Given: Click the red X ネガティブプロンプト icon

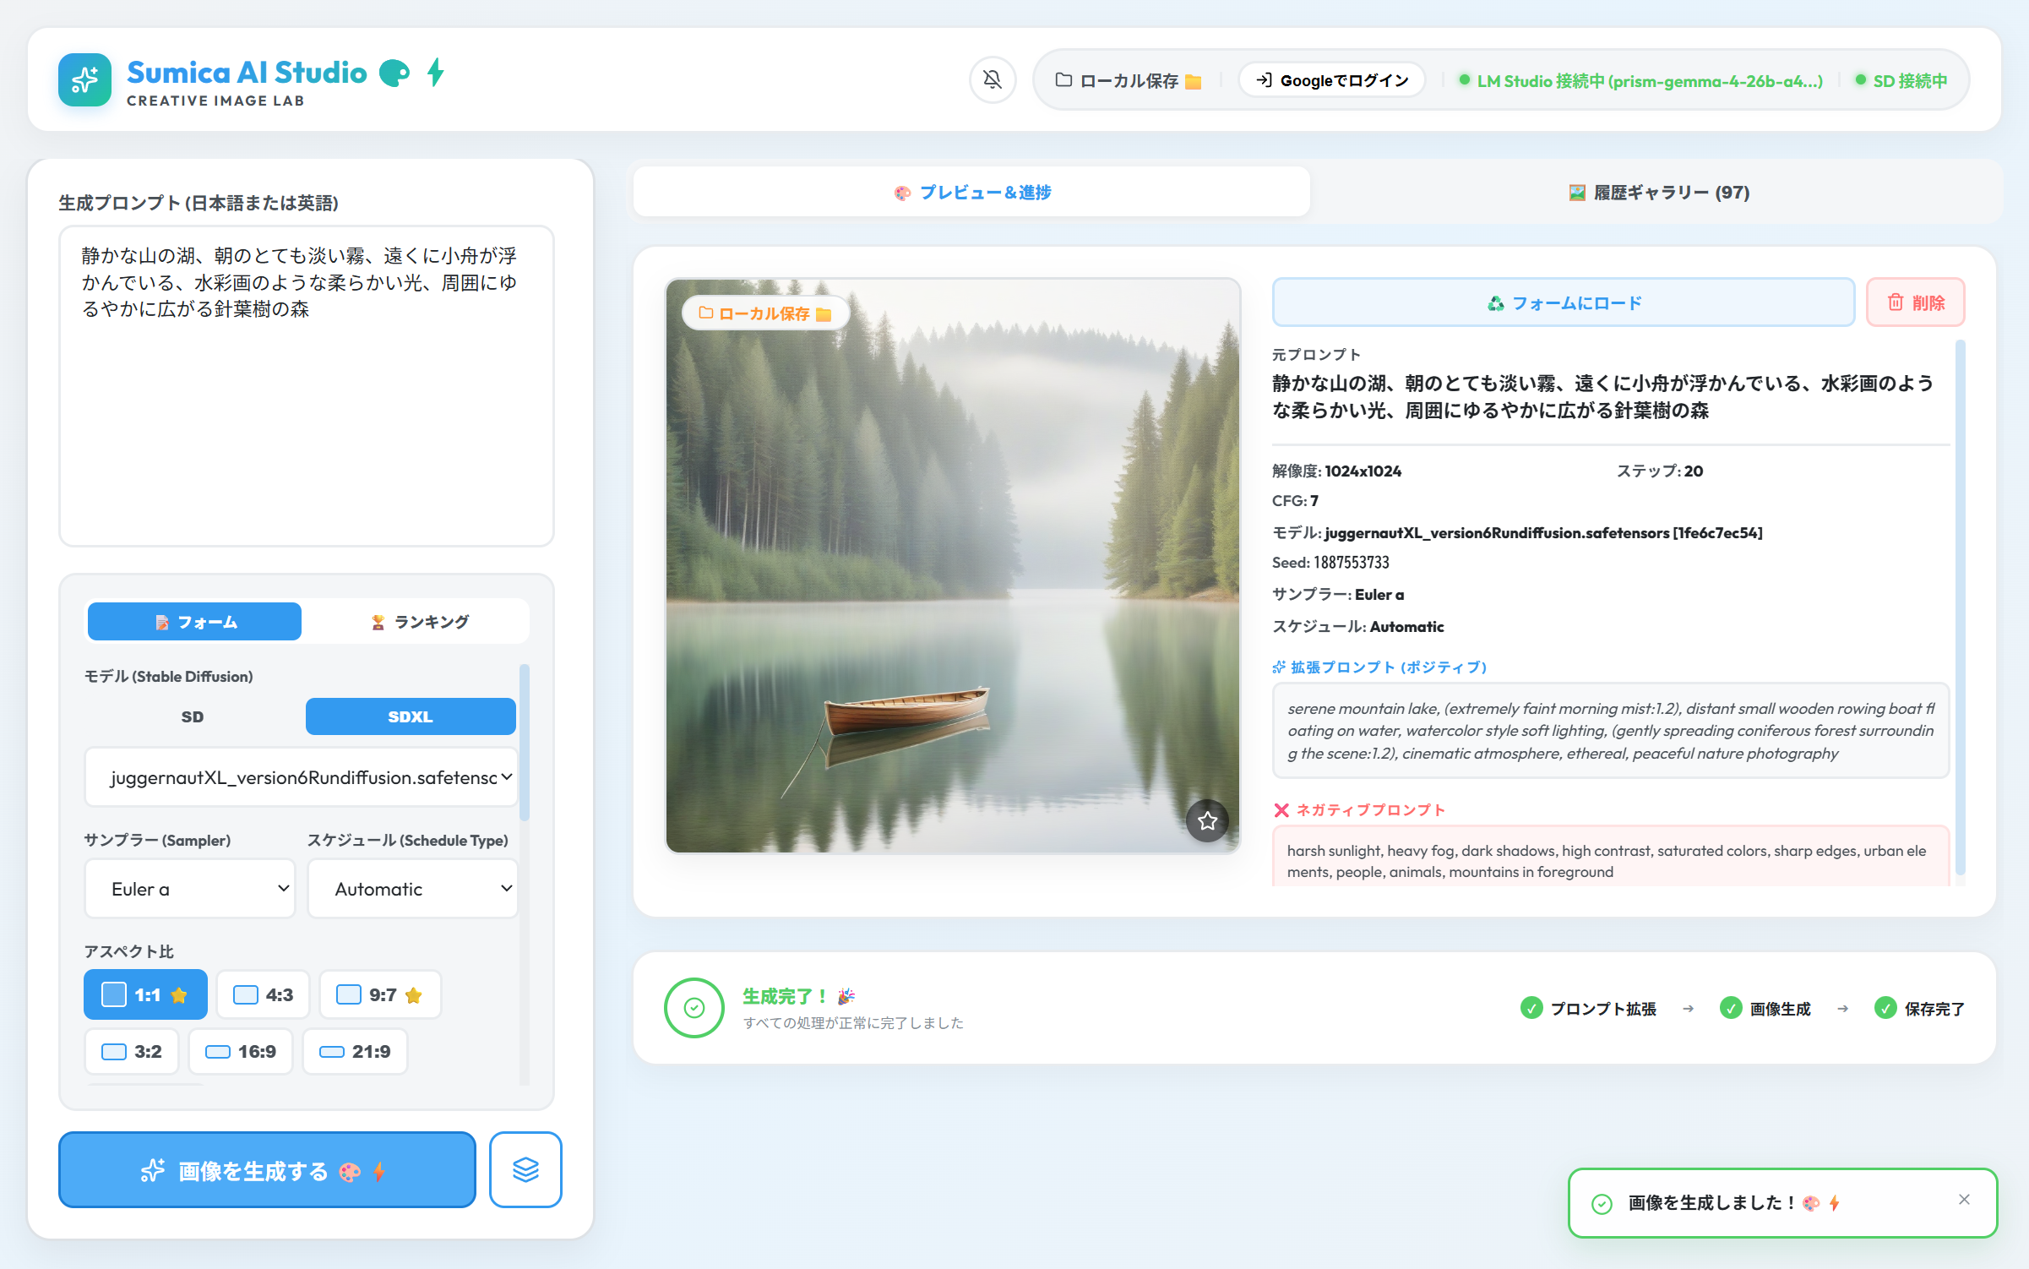Looking at the screenshot, I should (1281, 810).
